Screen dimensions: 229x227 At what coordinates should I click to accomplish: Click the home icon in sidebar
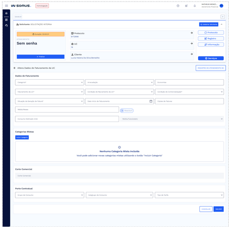pyautogui.click(x=6, y=13)
